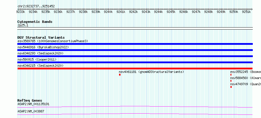Open the nsv6346215 (Sedlazeck2020) label

click(40, 66)
